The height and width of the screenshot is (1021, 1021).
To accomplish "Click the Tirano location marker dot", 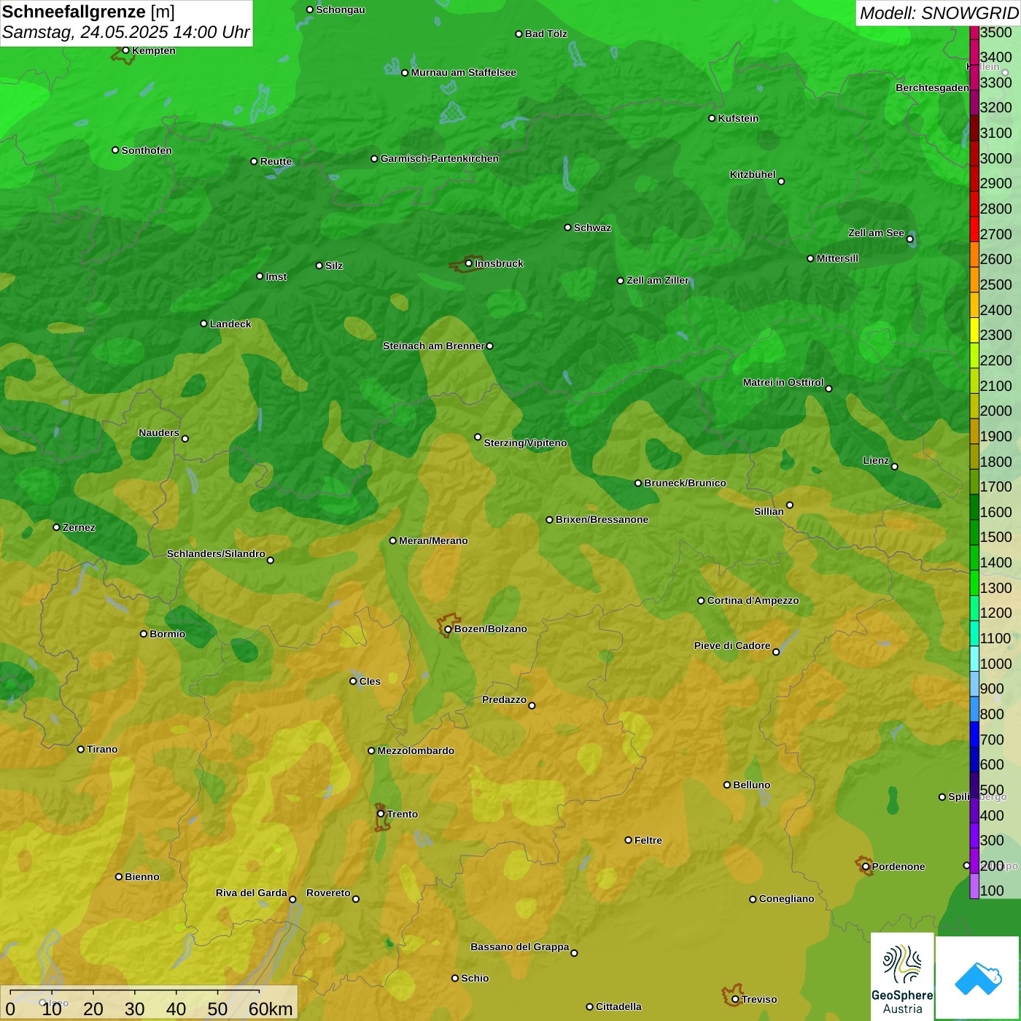I will (81, 749).
